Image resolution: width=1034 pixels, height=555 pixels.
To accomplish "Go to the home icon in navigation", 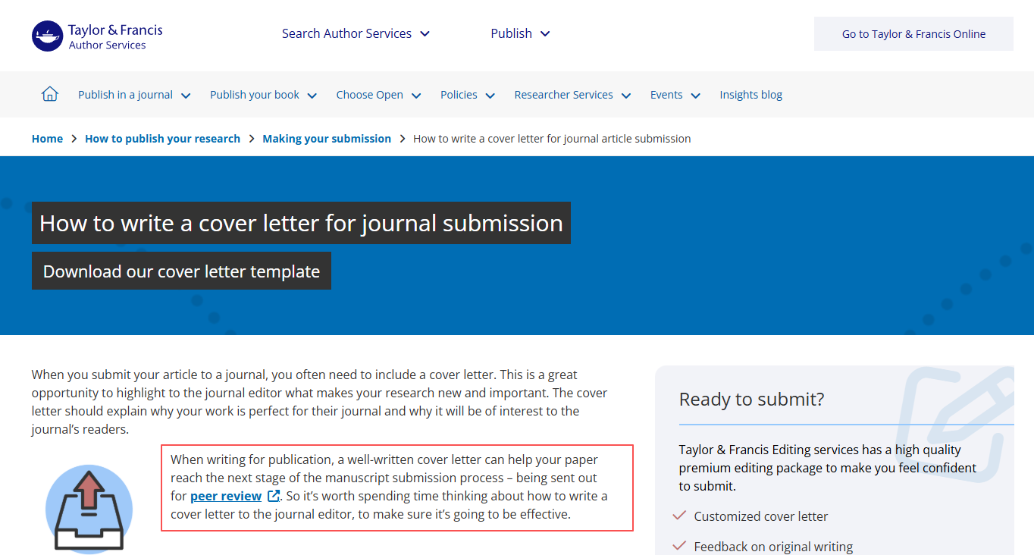I will point(50,94).
